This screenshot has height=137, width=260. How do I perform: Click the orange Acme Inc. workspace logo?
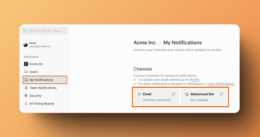26,64
